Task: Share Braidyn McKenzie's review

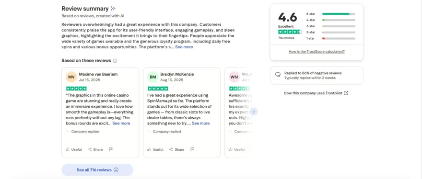Action: coord(177,149)
